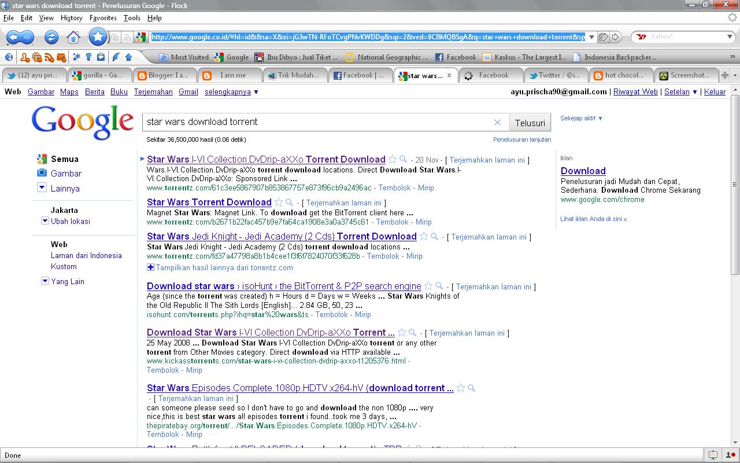Image resolution: width=740 pixels, height=463 pixels.
Task: Click the photo uploader up-arrow icon
Action: [128, 57]
